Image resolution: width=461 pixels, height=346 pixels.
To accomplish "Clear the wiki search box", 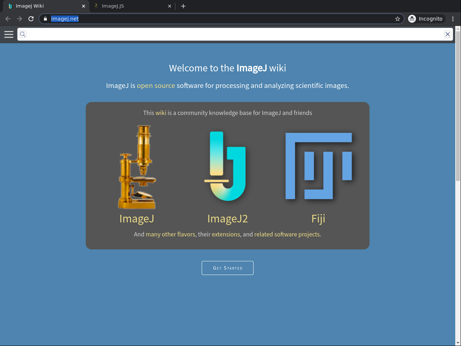I will click(x=448, y=34).
